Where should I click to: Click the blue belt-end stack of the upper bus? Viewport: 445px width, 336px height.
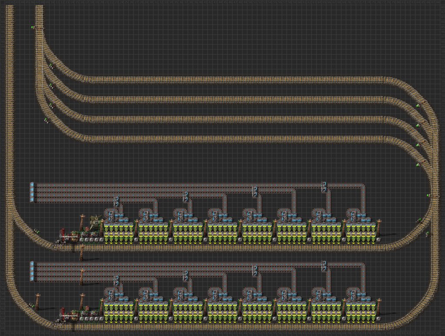pos(32,192)
